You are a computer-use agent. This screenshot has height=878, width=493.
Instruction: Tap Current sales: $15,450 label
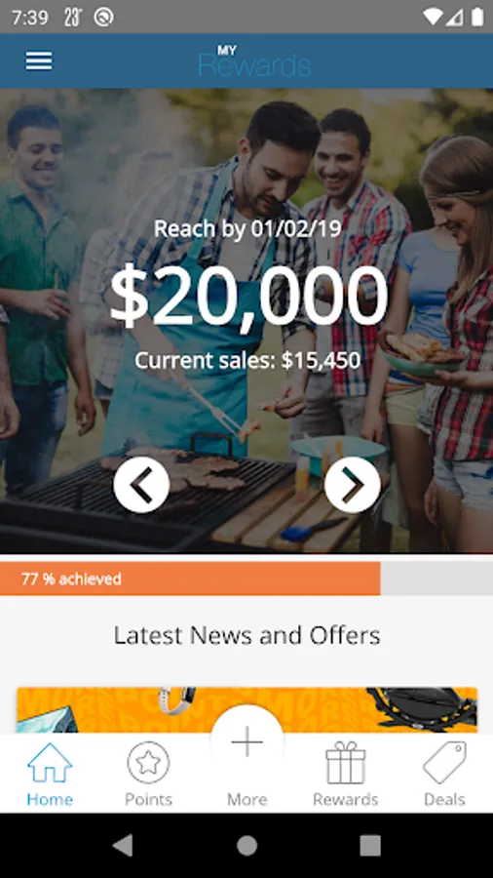247,361
